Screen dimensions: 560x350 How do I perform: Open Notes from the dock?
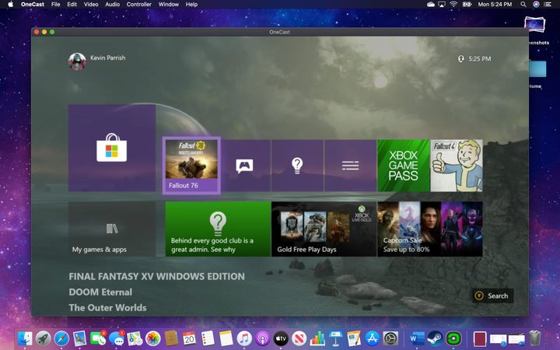pos(226,338)
